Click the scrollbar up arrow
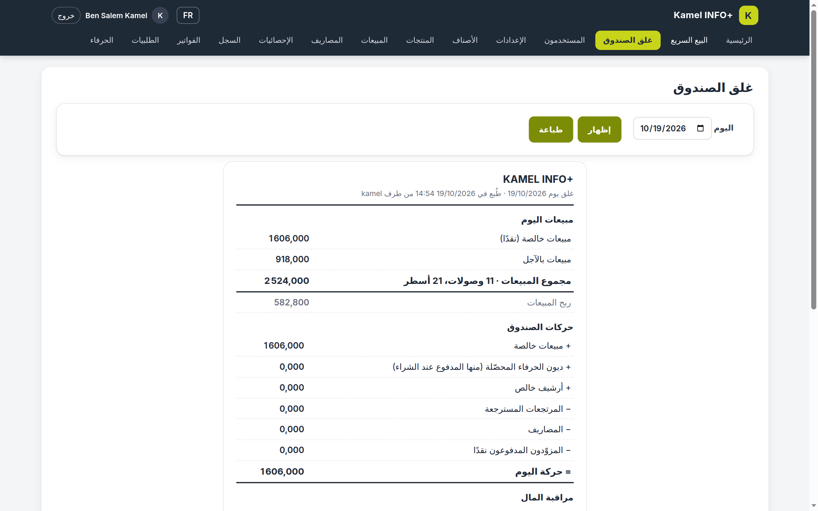Viewport: 818px width, 511px height. [813, 5]
